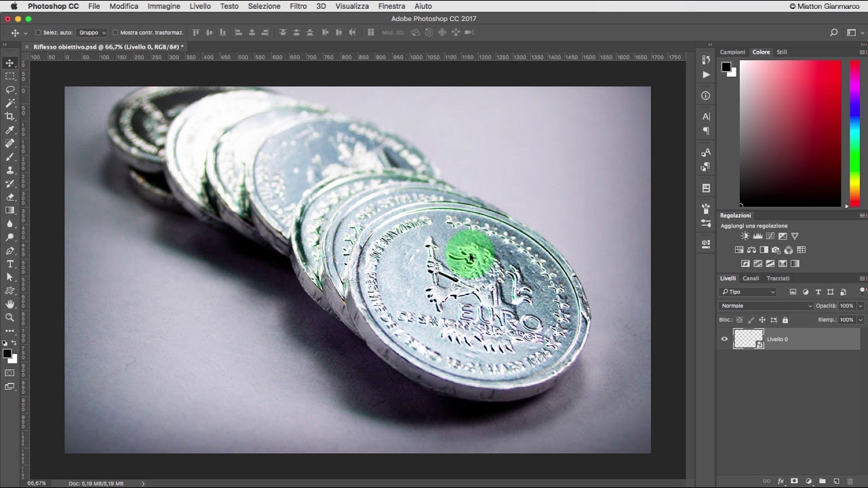Select the Clone Stamp tool
This screenshot has width=868, height=488.
tap(9, 170)
